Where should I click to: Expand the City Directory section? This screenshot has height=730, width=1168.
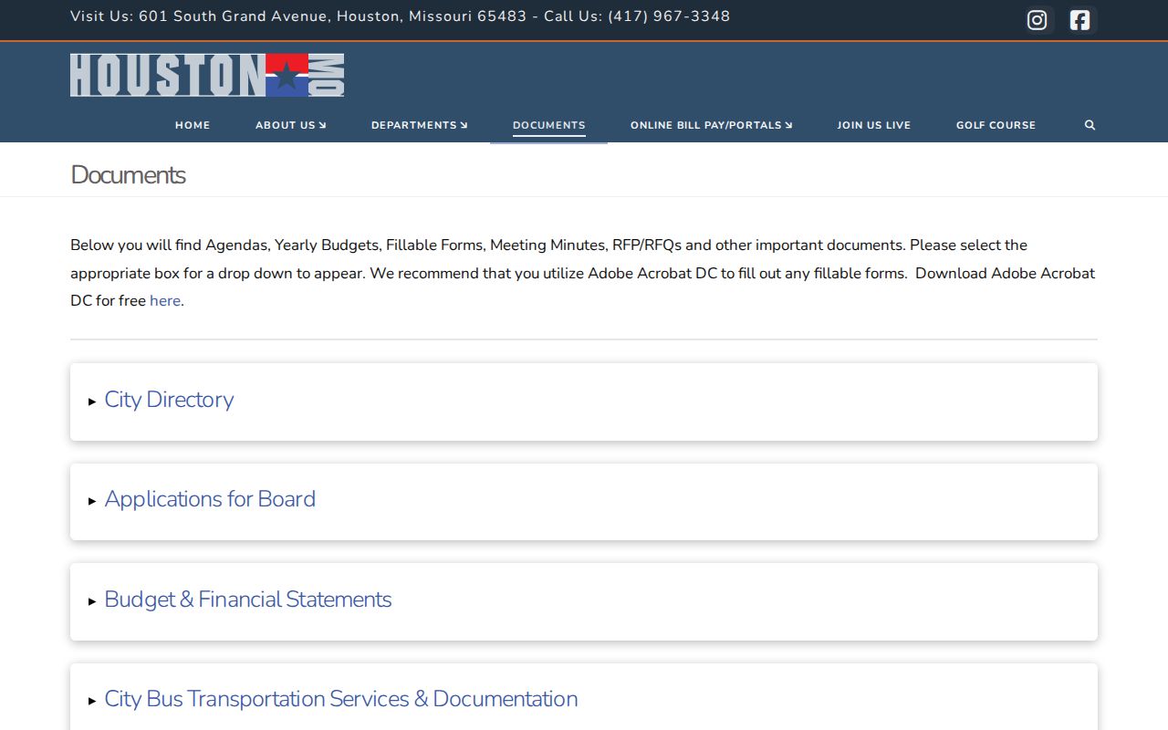click(x=584, y=401)
